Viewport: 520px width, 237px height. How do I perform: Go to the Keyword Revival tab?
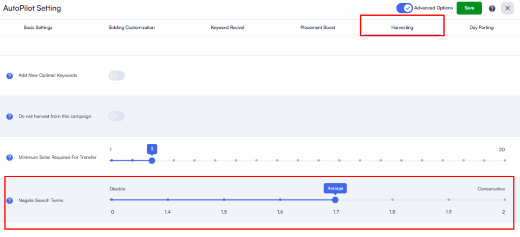[227, 27]
